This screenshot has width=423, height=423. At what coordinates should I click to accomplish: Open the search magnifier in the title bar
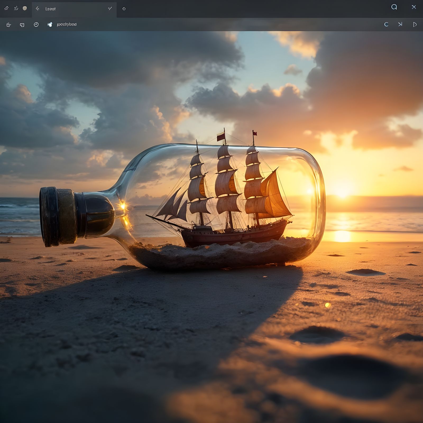pos(394,7)
